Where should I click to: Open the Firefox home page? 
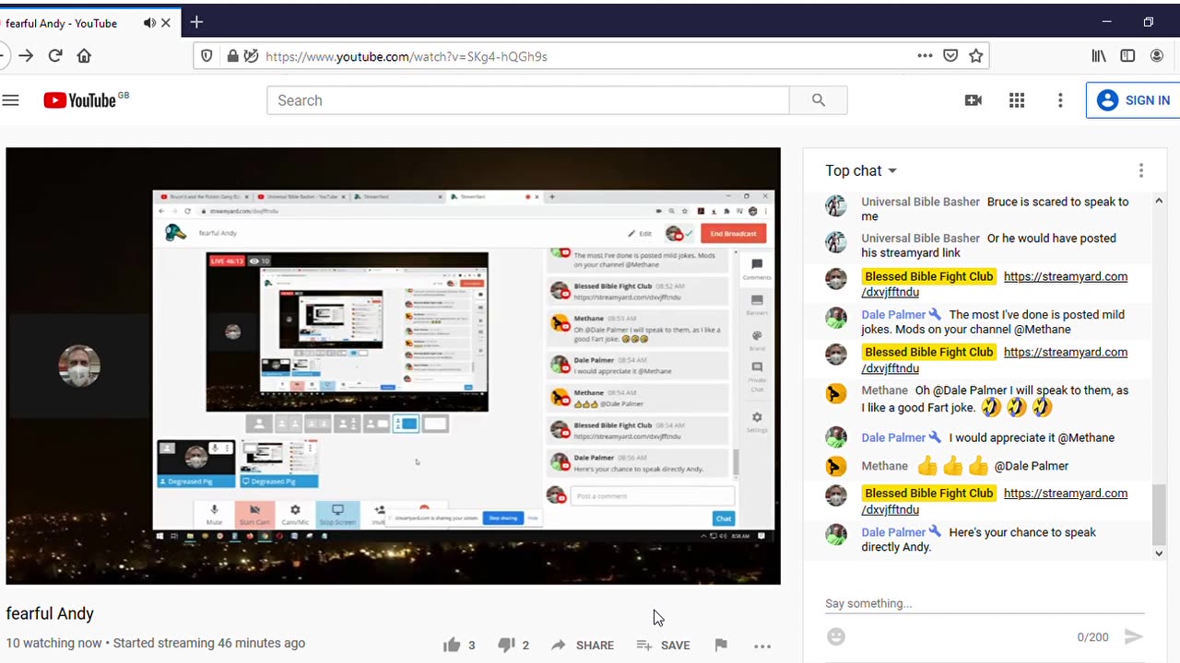click(84, 55)
